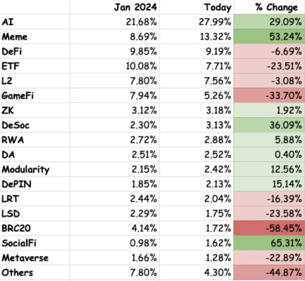Select the ETF -23.51% change cell
This screenshot has height=281, width=305.
coord(269,66)
